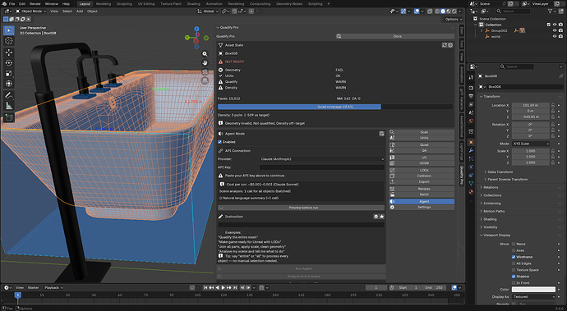Open the Provider Claude (Anthropic) dropdown

tap(322, 159)
